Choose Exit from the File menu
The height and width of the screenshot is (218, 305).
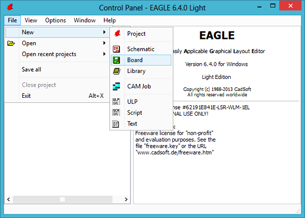coord(57,96)
